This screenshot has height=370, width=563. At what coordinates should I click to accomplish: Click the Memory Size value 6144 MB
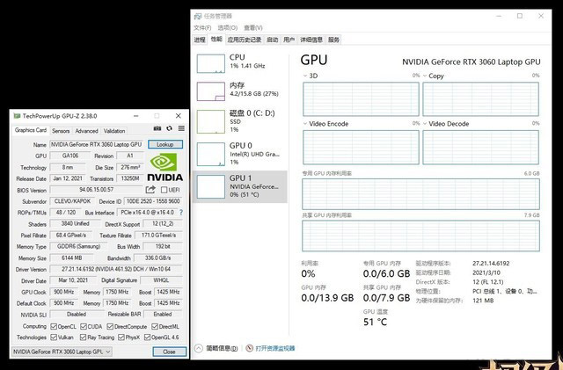point(72,258)
